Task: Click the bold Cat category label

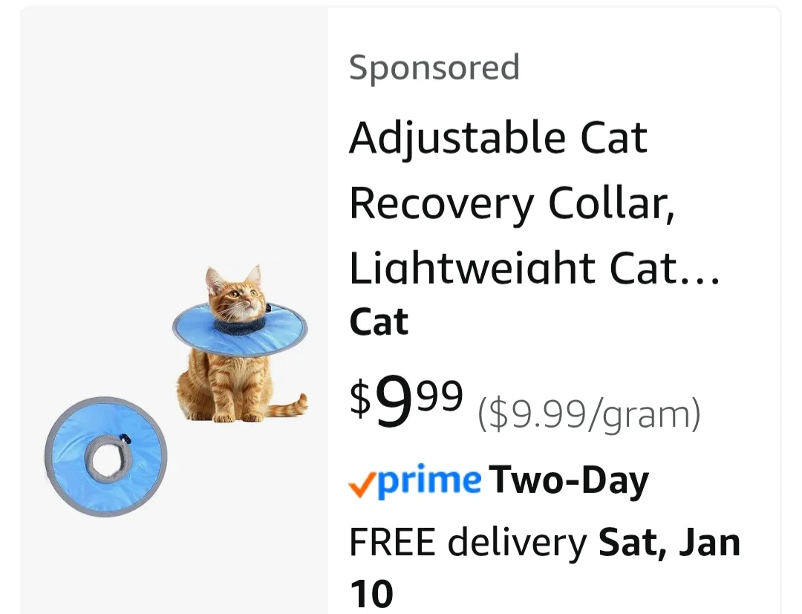Action: pyautogui.click(x=379, y=322)
